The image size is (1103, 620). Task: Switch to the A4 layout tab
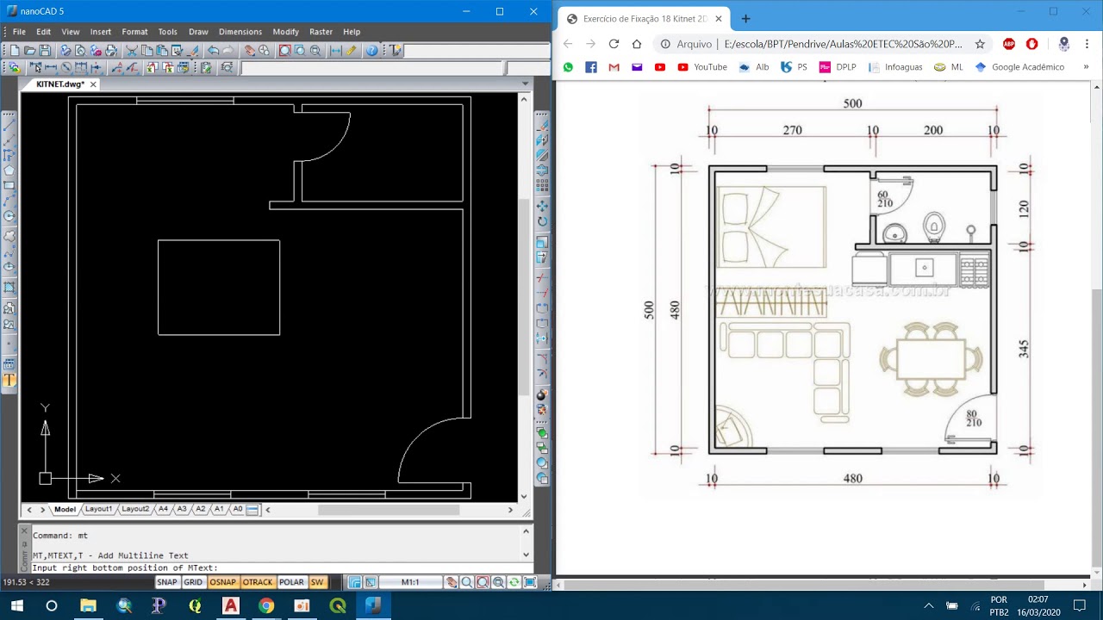pyautogui.click(x=163, y=509)
